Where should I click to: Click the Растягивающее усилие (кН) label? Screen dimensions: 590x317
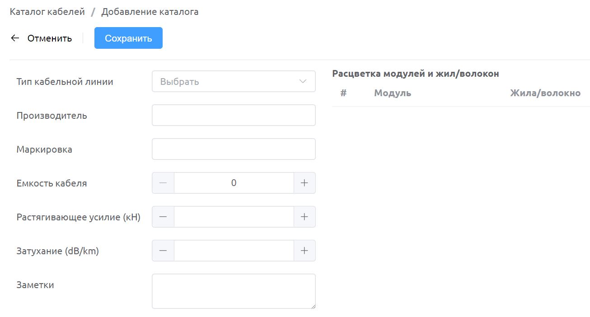[79, 217]
